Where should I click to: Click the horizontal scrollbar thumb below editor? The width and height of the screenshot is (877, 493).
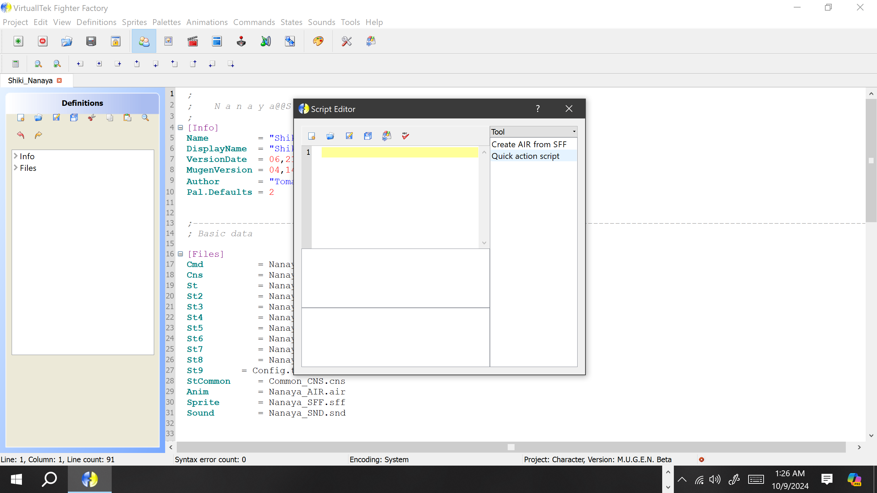(x=511, y=447)
